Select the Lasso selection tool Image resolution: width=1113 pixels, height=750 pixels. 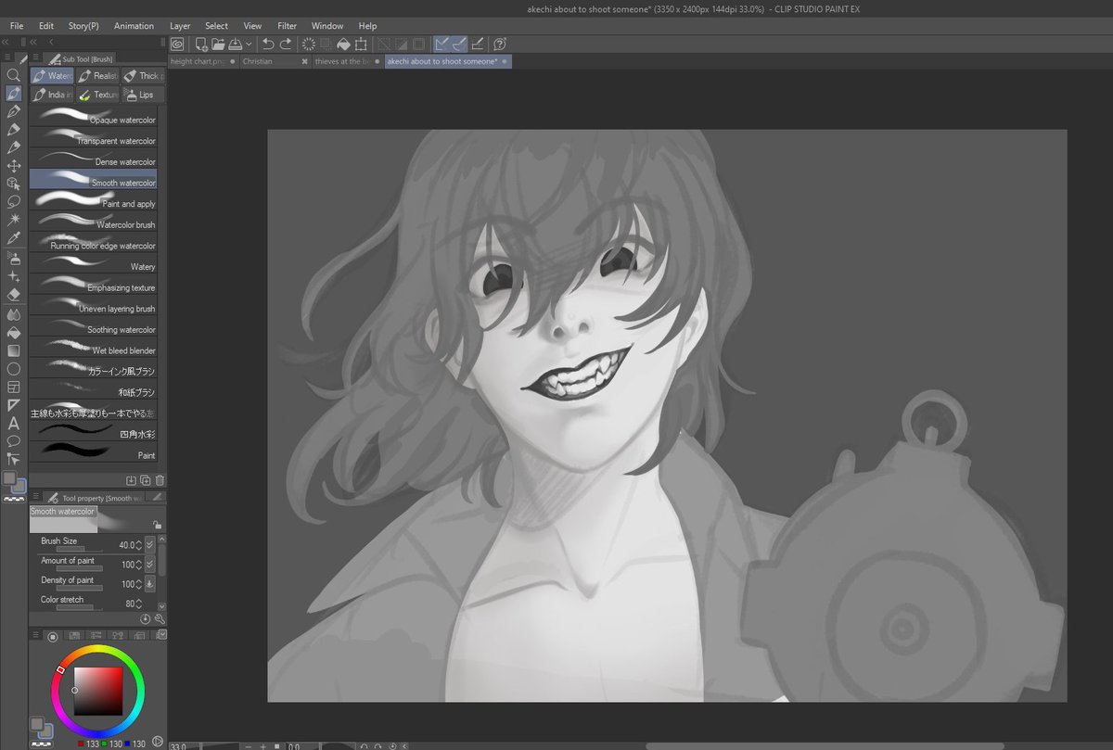click(x=13, y=201)
